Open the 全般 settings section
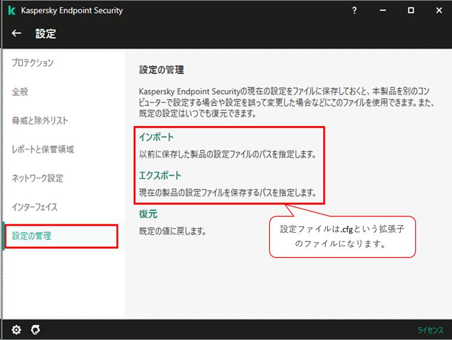This screenshot has height=340, width=452. pos(20,91)
